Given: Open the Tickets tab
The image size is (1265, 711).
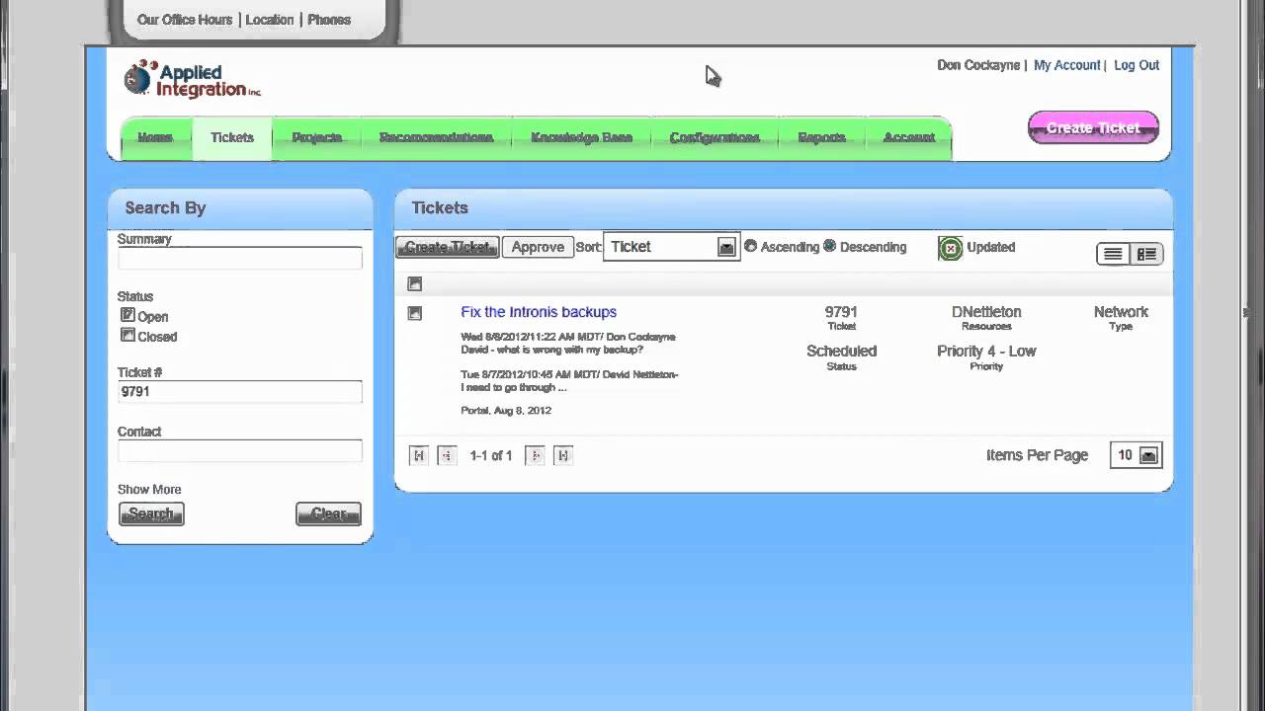Looking at the screenshot, I should click(x=232, y=138).
